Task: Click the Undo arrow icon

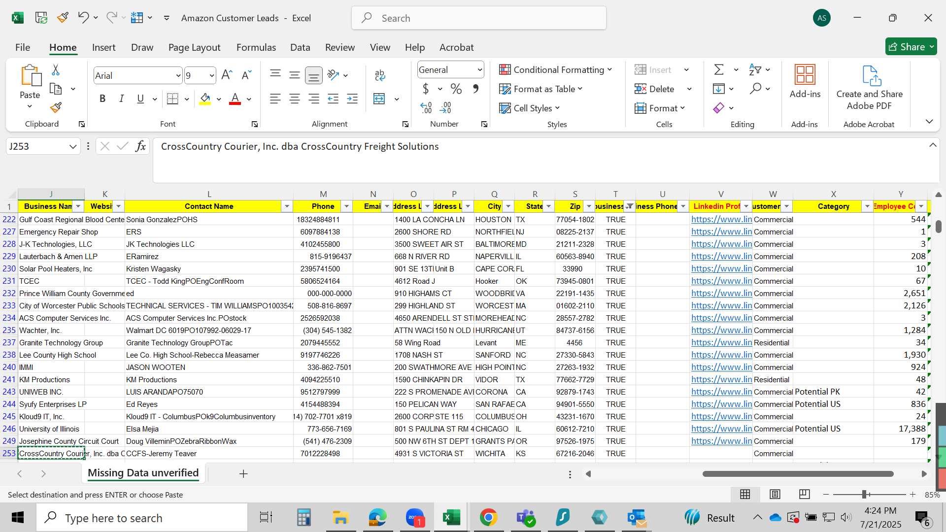Action: (83, 18)
